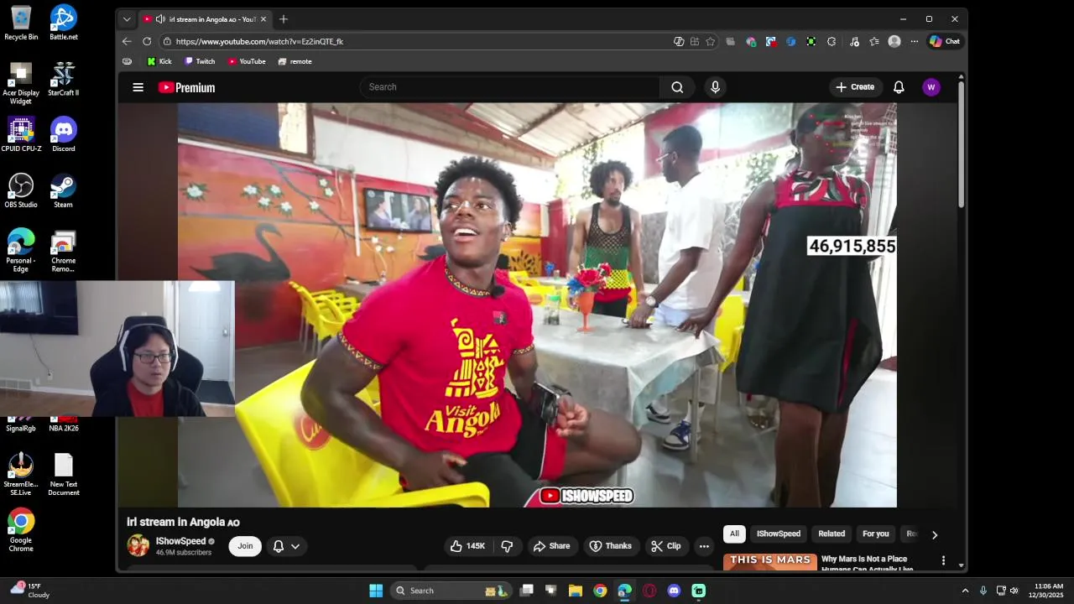
Task: Select the For you filter chip
Action: tap(876, 534)
